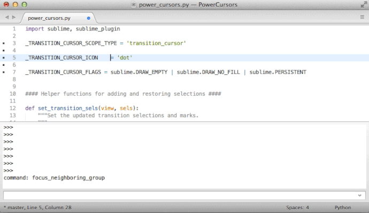
Task: Click the forward tab navigation arrow
Action: [x=14, y=17]
